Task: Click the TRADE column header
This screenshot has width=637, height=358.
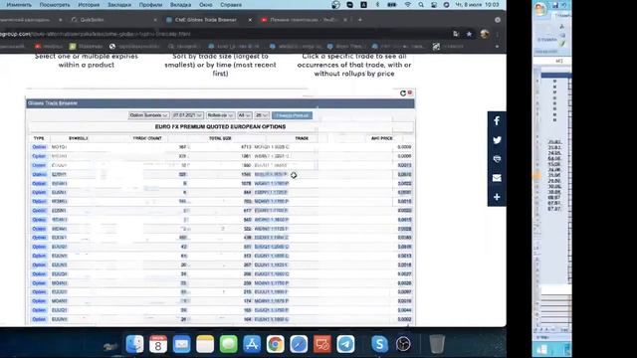Action: (x=302, y=138)
